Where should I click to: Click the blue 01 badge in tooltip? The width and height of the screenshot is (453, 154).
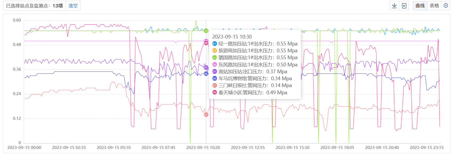tap(214, 44)
